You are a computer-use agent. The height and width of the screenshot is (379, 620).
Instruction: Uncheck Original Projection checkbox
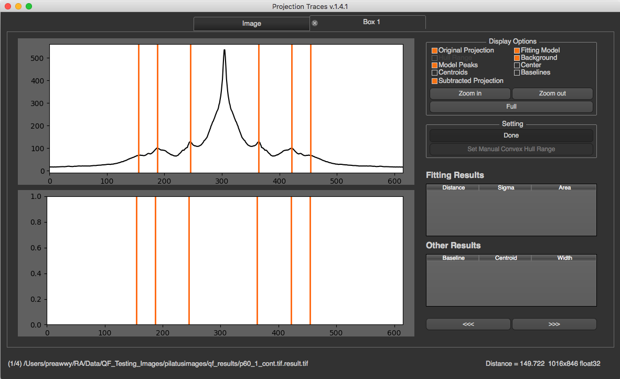[434, 50]
